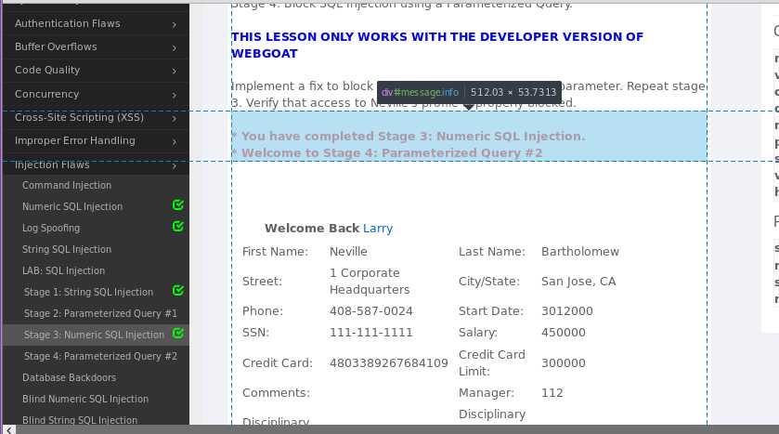The height and width of the screenshot is (434, 779).
Task: Open Blind String SQL Injection lesson
Action: point(80,420)
